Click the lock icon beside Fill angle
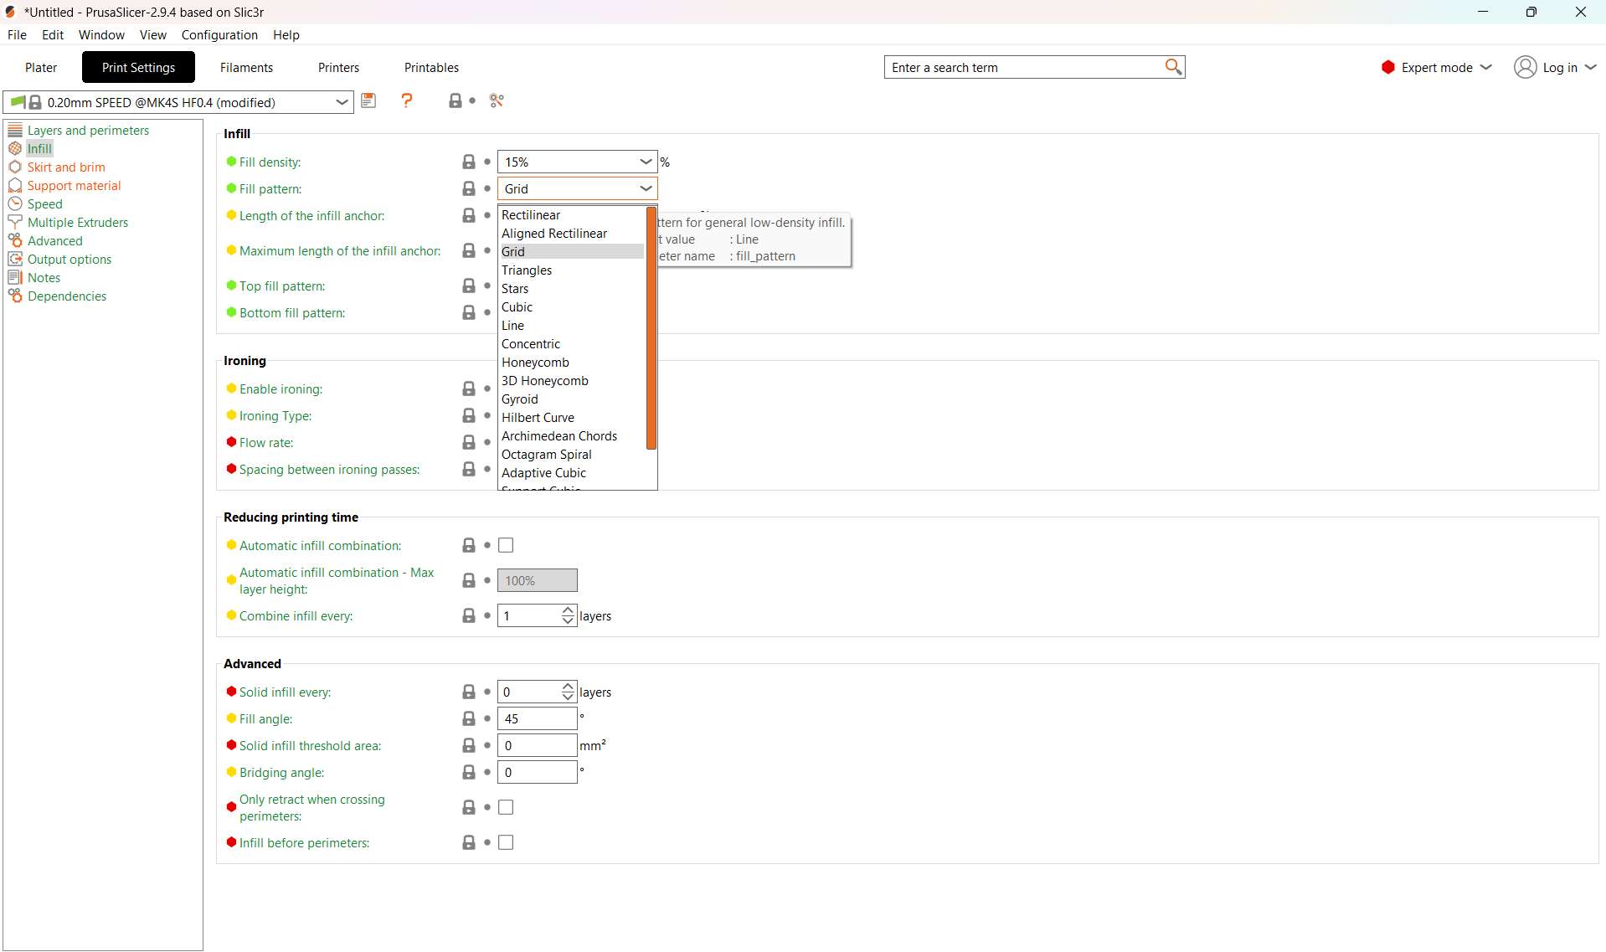 point(469,718)
